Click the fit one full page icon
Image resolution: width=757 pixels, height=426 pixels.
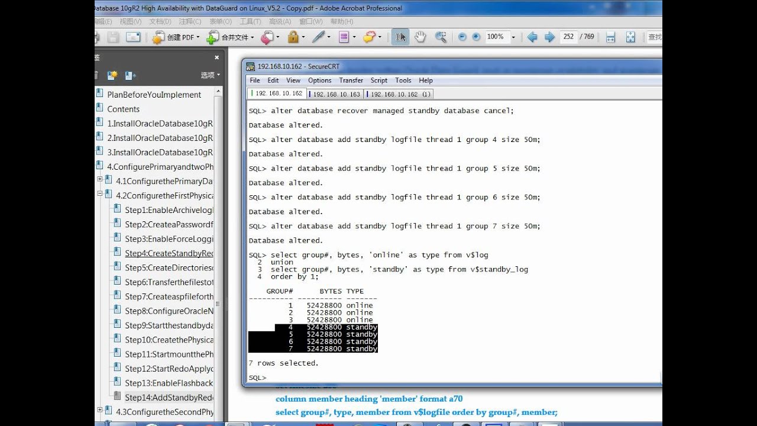(x=630, y=37)
